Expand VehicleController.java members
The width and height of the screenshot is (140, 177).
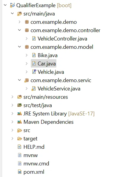coord(27,38)
